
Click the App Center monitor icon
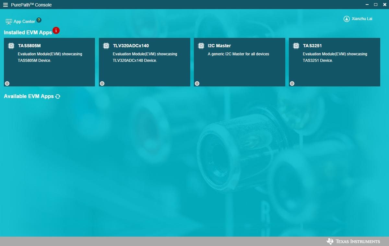pyautogui.click(x=9, y=21)
